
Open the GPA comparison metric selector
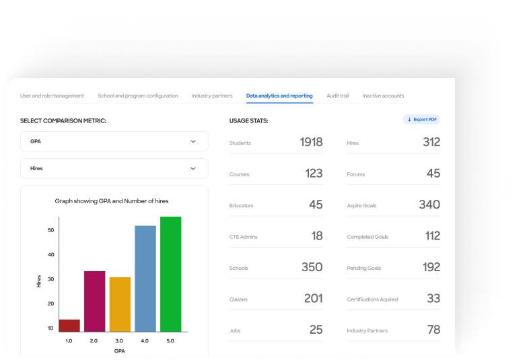click(x=114, y=142)
